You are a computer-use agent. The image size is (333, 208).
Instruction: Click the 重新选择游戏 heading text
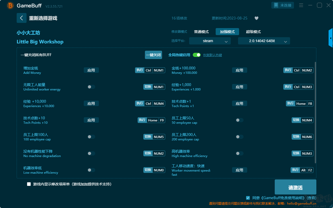coord(43,18)
